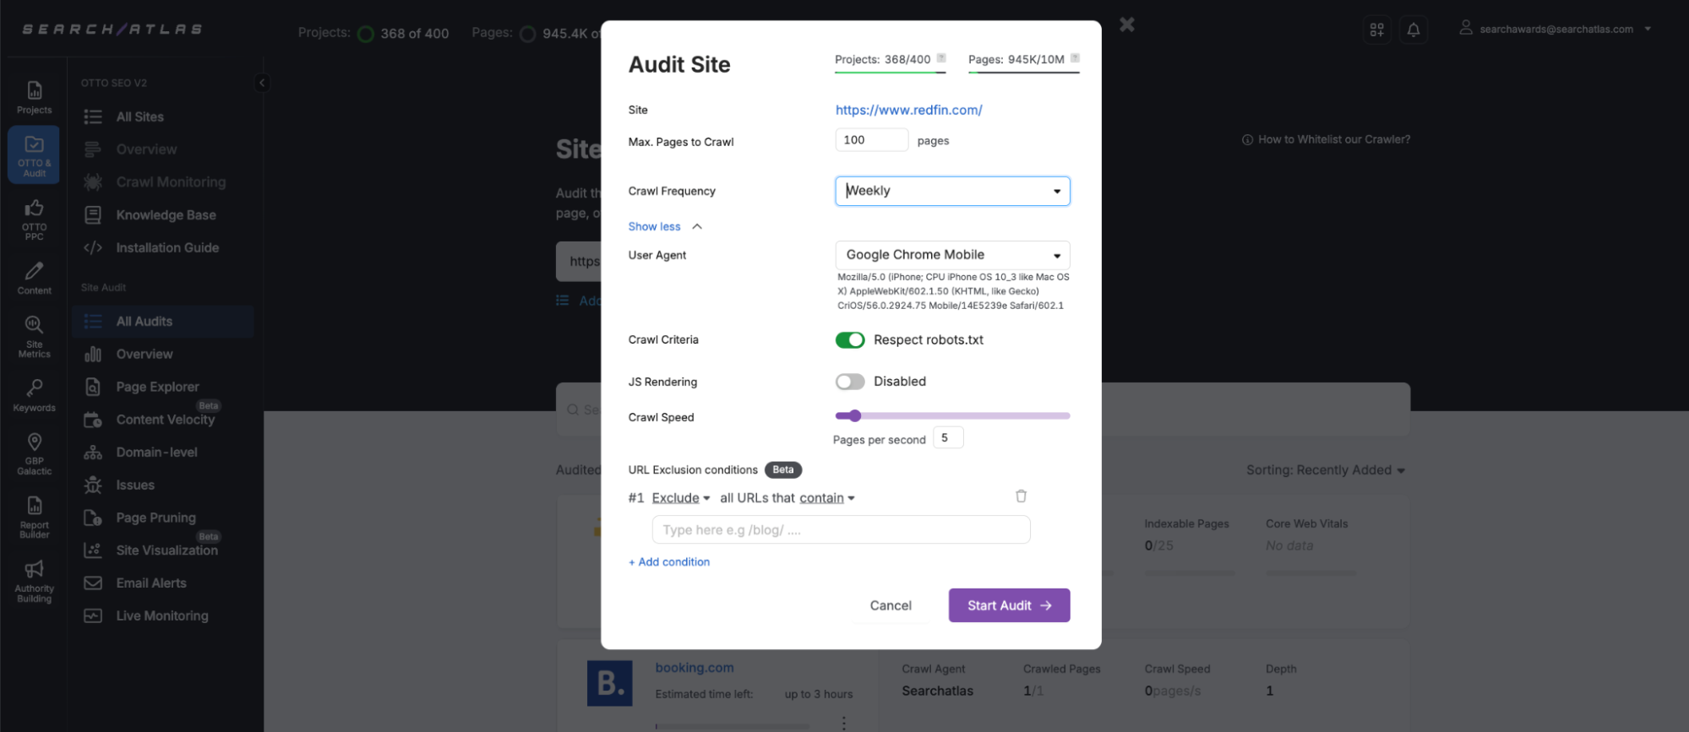Click the info icon beside Pages 945K/10M
The width and height of the screenshot is (1689, 732).
coord(1075,58)
